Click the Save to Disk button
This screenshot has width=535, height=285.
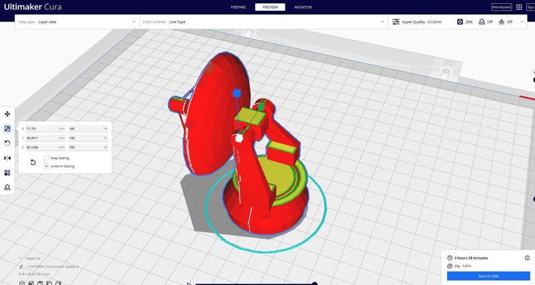[x=488, y=276]
